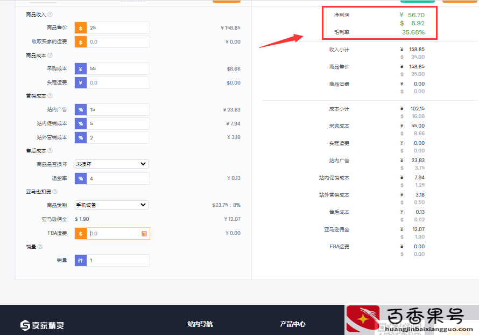Click net profit dollar value $ 8.92
Viewport: 479px width, 335px height.
pyautogui.click(x=412, y=23)
